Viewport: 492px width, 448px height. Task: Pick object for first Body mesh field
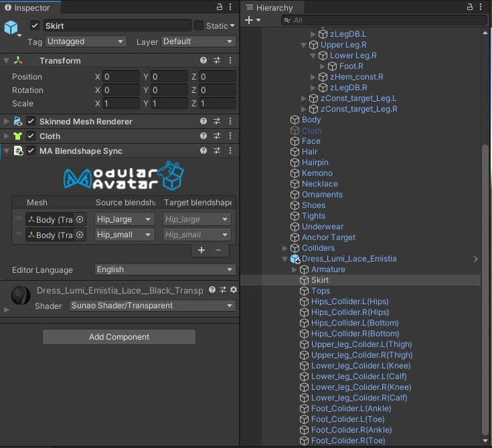pos(80,219)
